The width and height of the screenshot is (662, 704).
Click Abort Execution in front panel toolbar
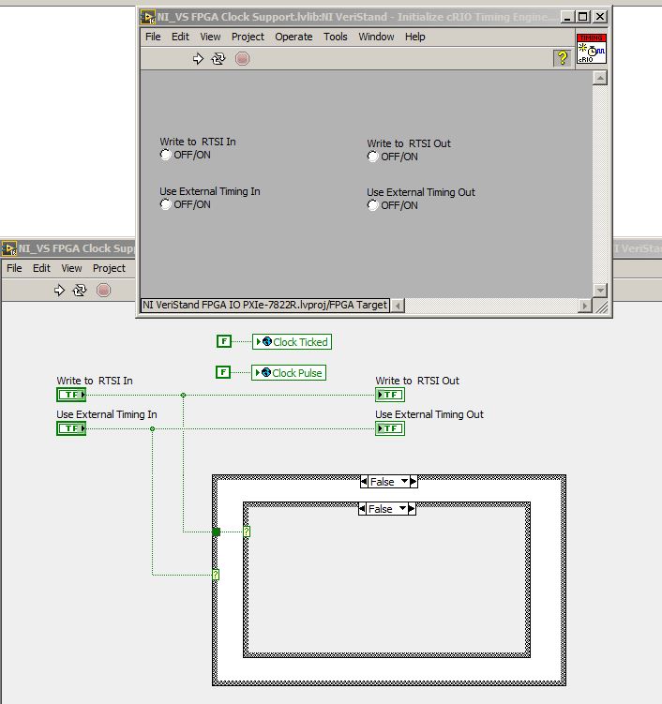(242, 59)
